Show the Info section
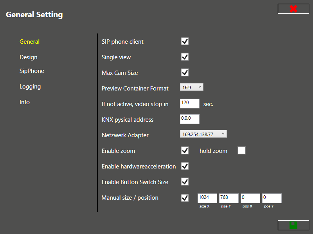Viewport: 313px width, 234px height. click(25, 102)
